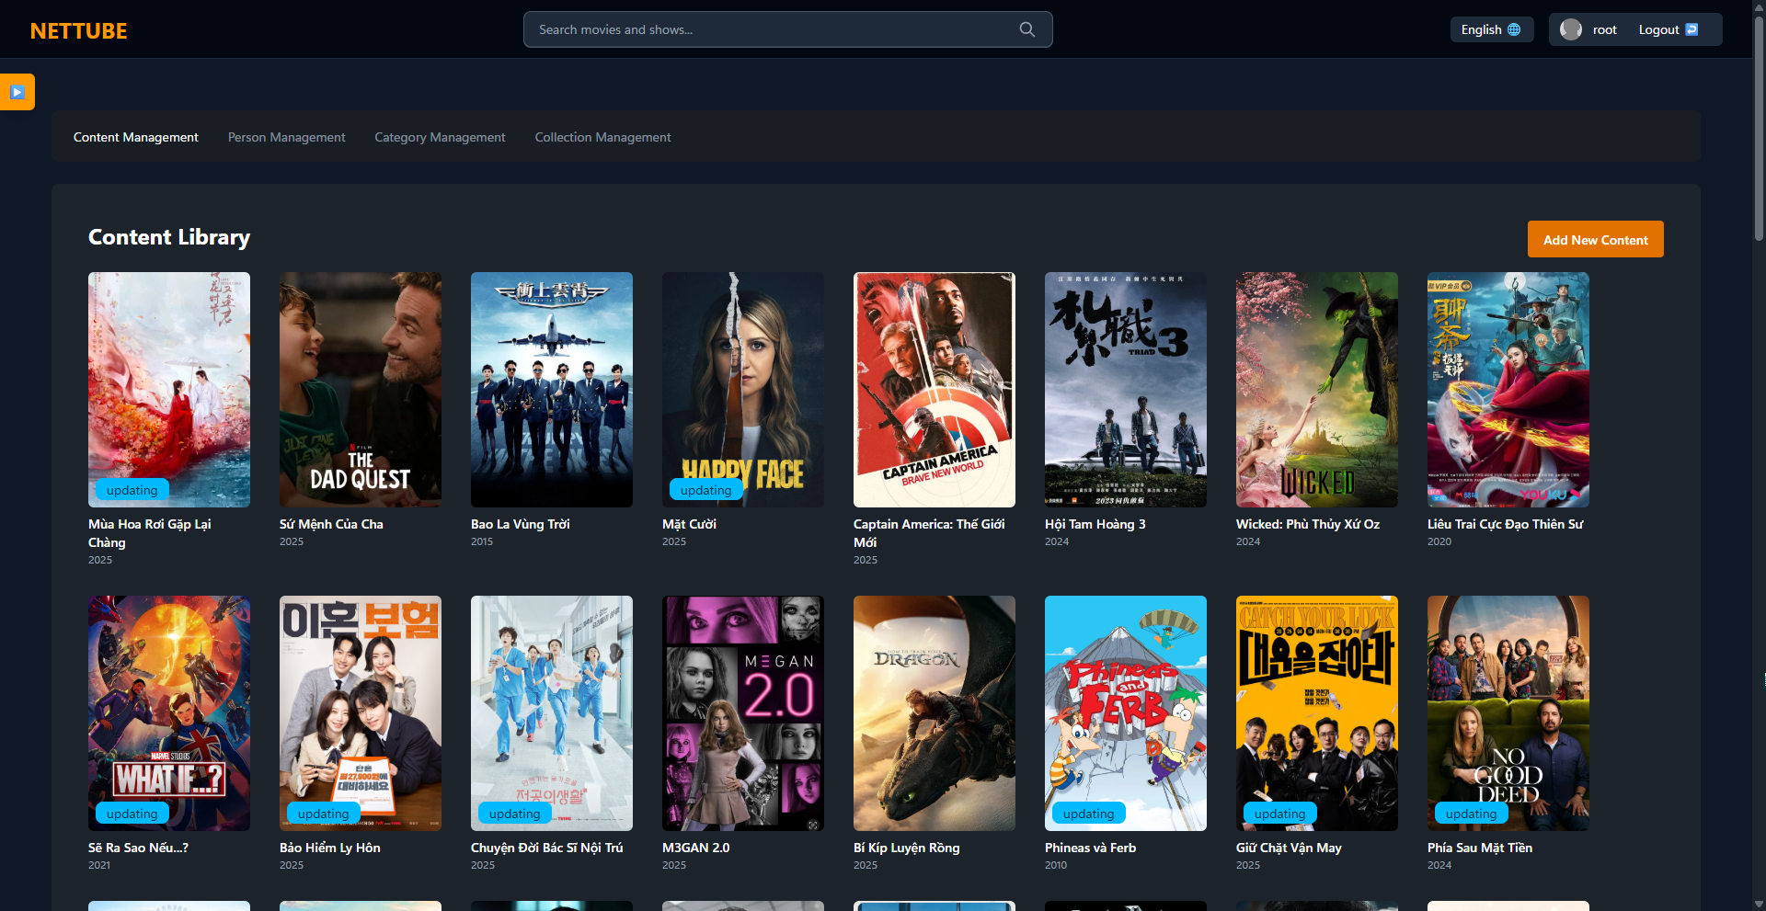Open Catch Your Luck poster

tap(1317, 713)
